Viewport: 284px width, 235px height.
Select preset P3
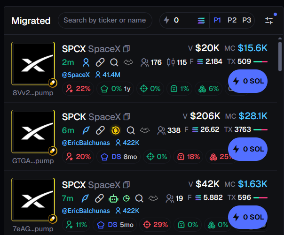(247, 20)
